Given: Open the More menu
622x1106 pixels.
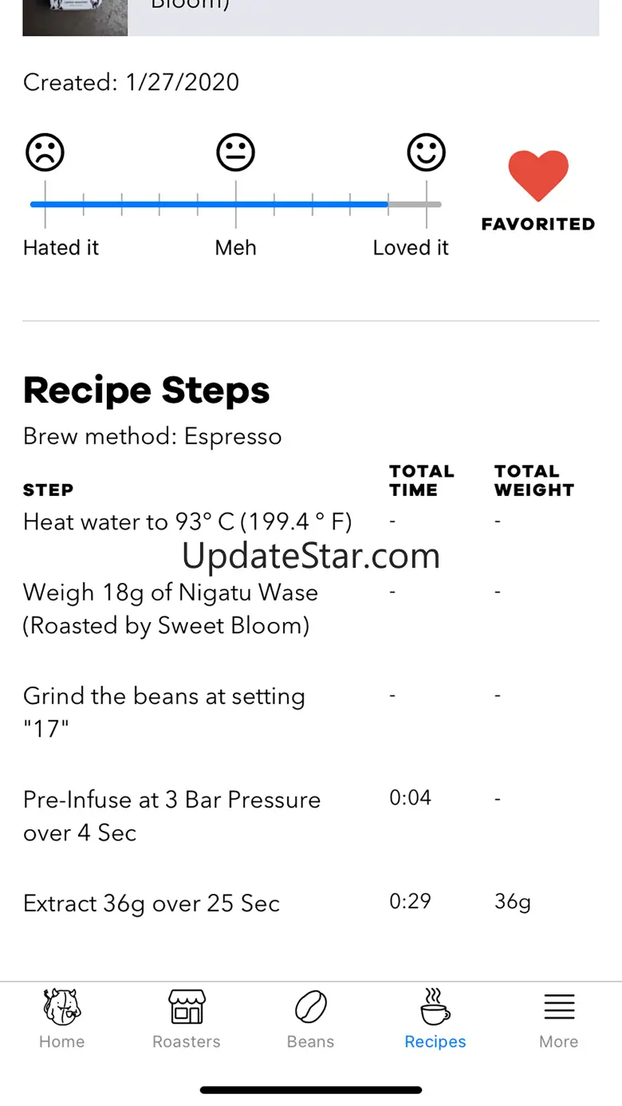Looking at the screenshot, I should pyautogui.click(x=559, y=1018).
